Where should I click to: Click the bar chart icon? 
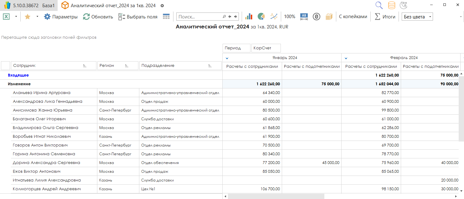[x=249, y=17]
